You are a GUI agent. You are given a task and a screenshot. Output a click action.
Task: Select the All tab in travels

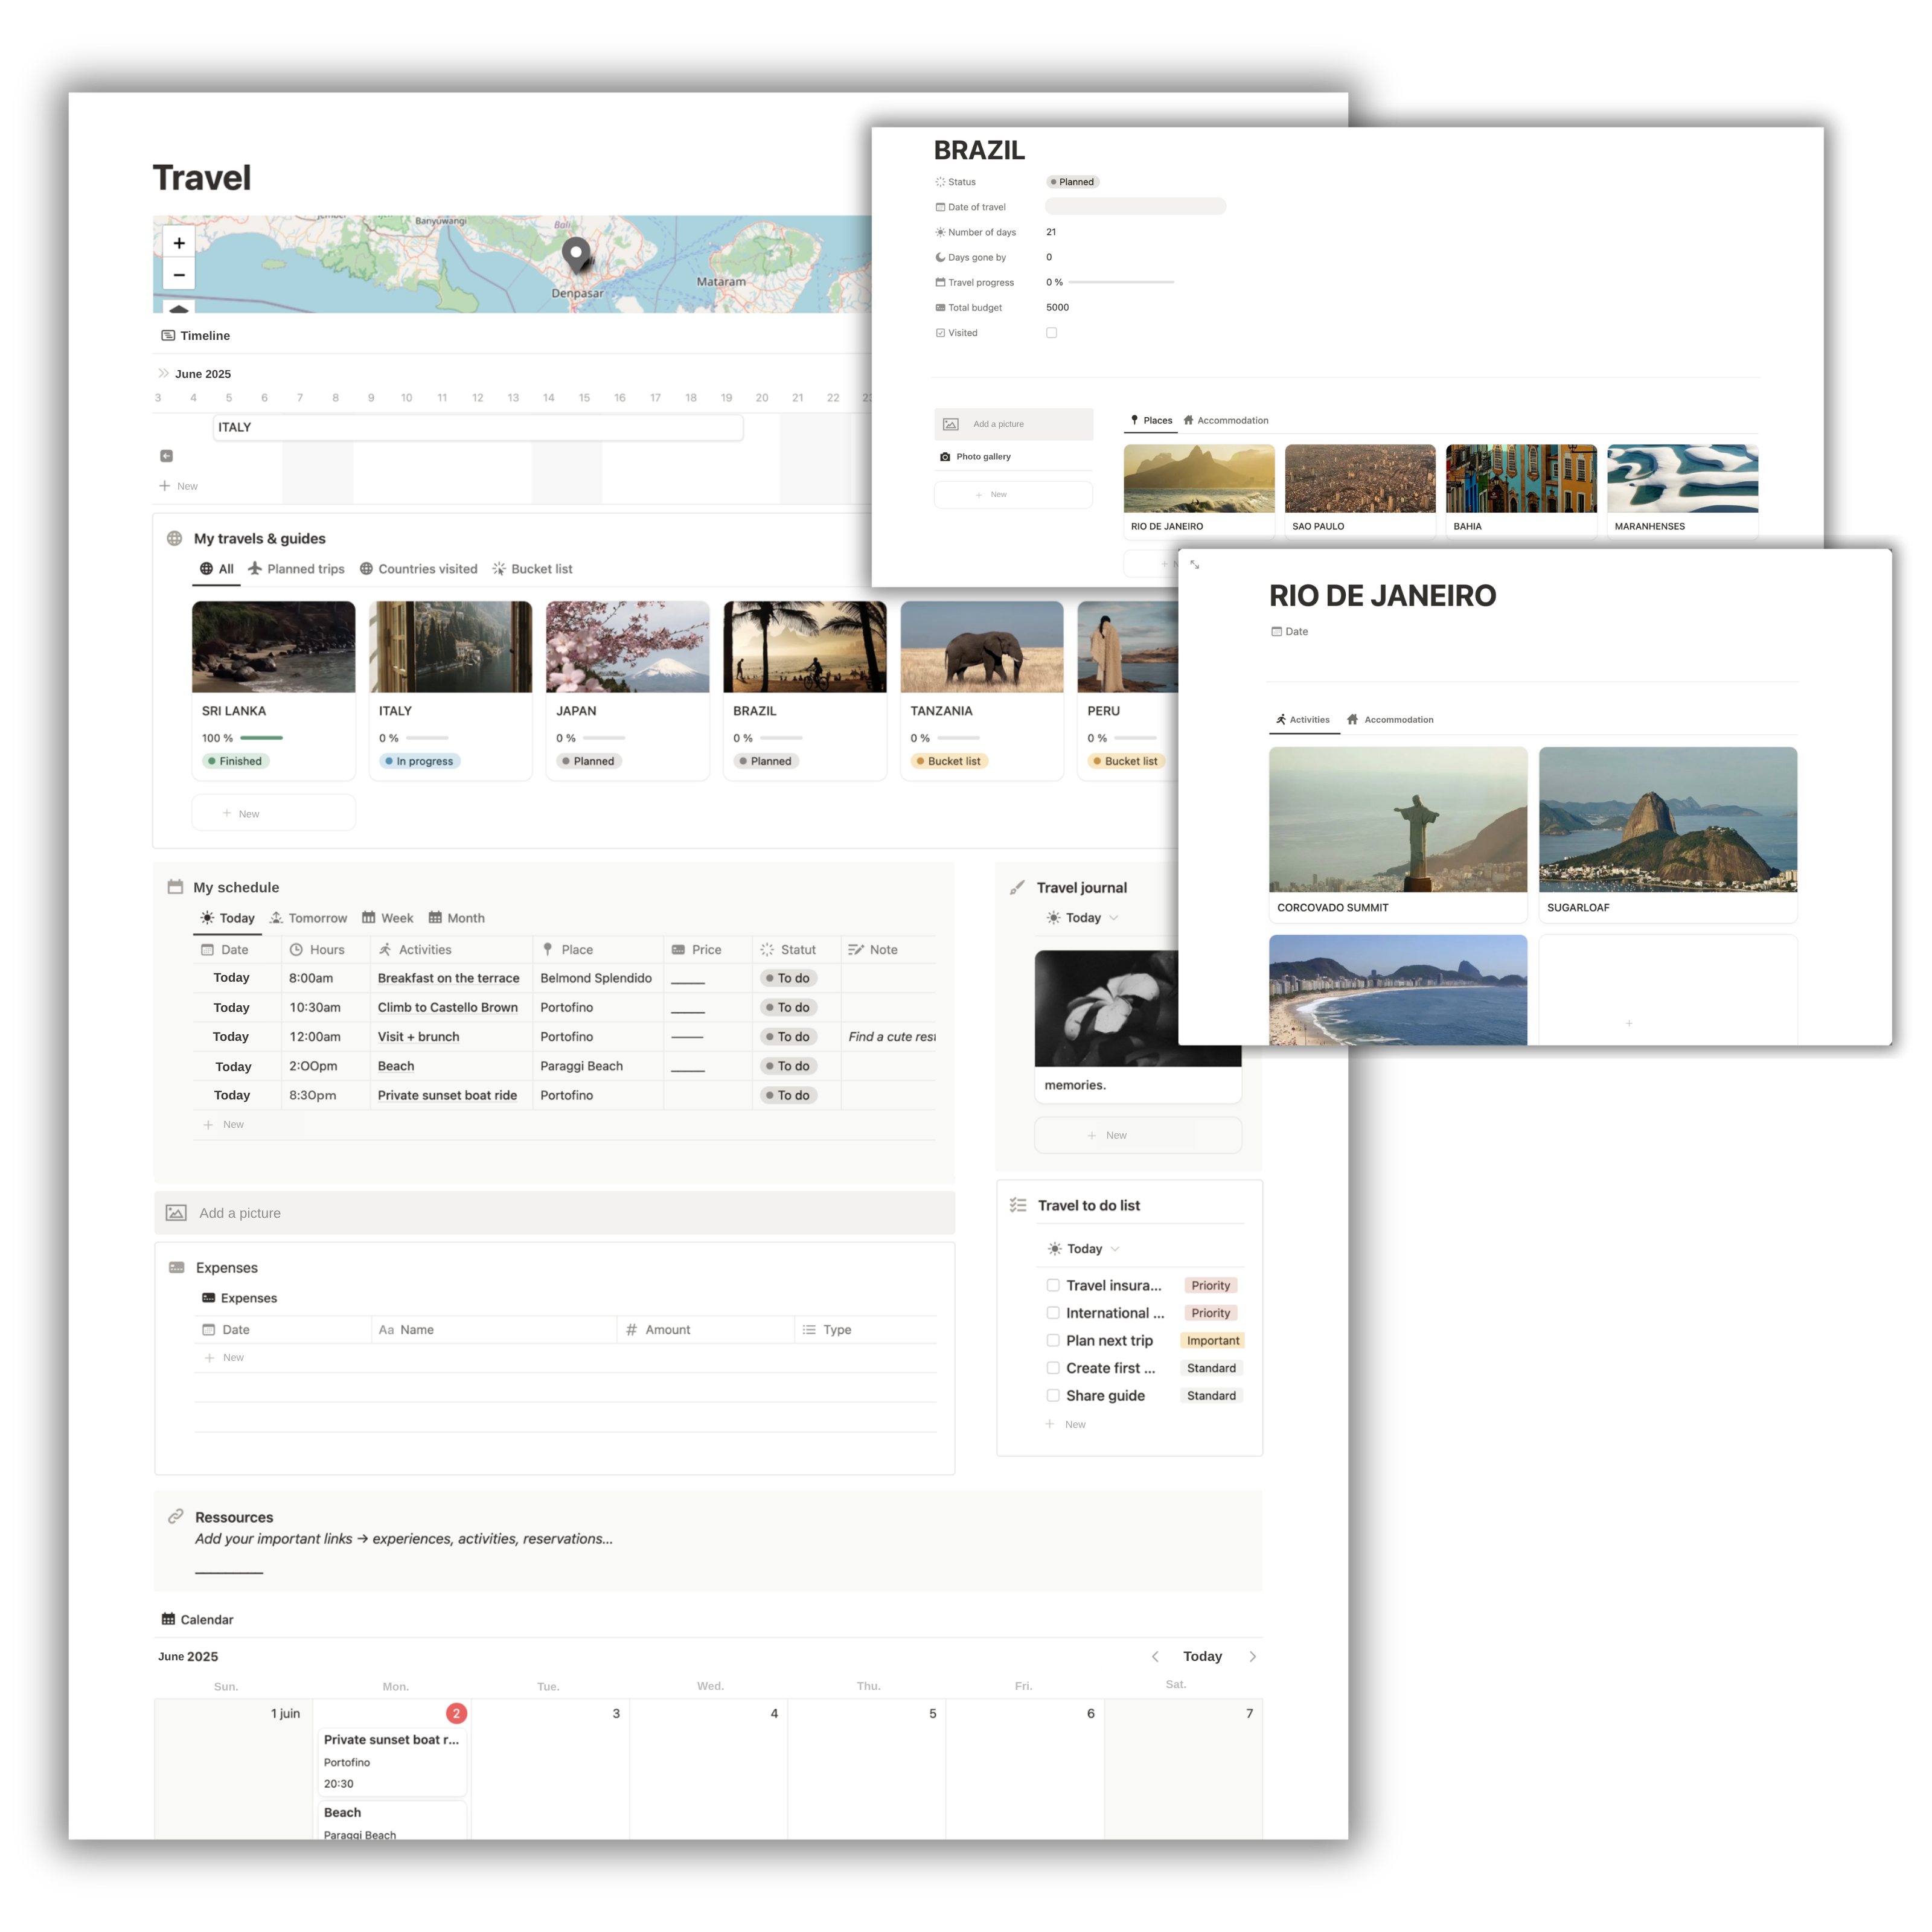coord(216,569)
